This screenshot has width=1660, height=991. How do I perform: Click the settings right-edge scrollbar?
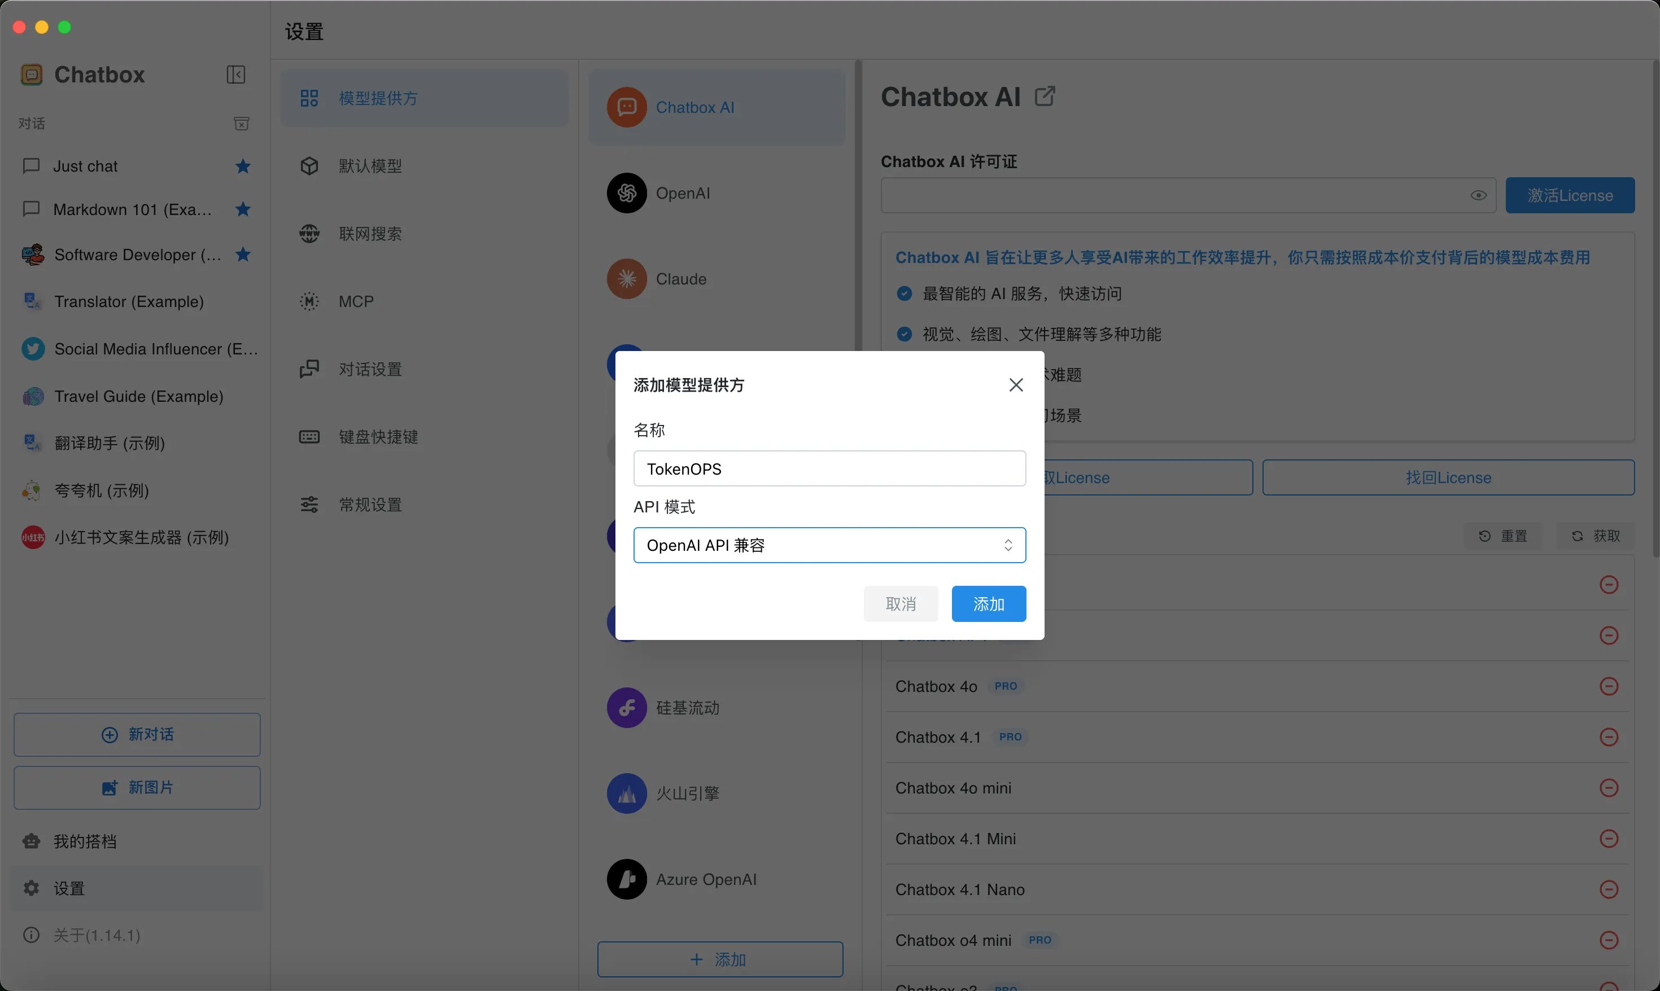tap(1656, 309)
